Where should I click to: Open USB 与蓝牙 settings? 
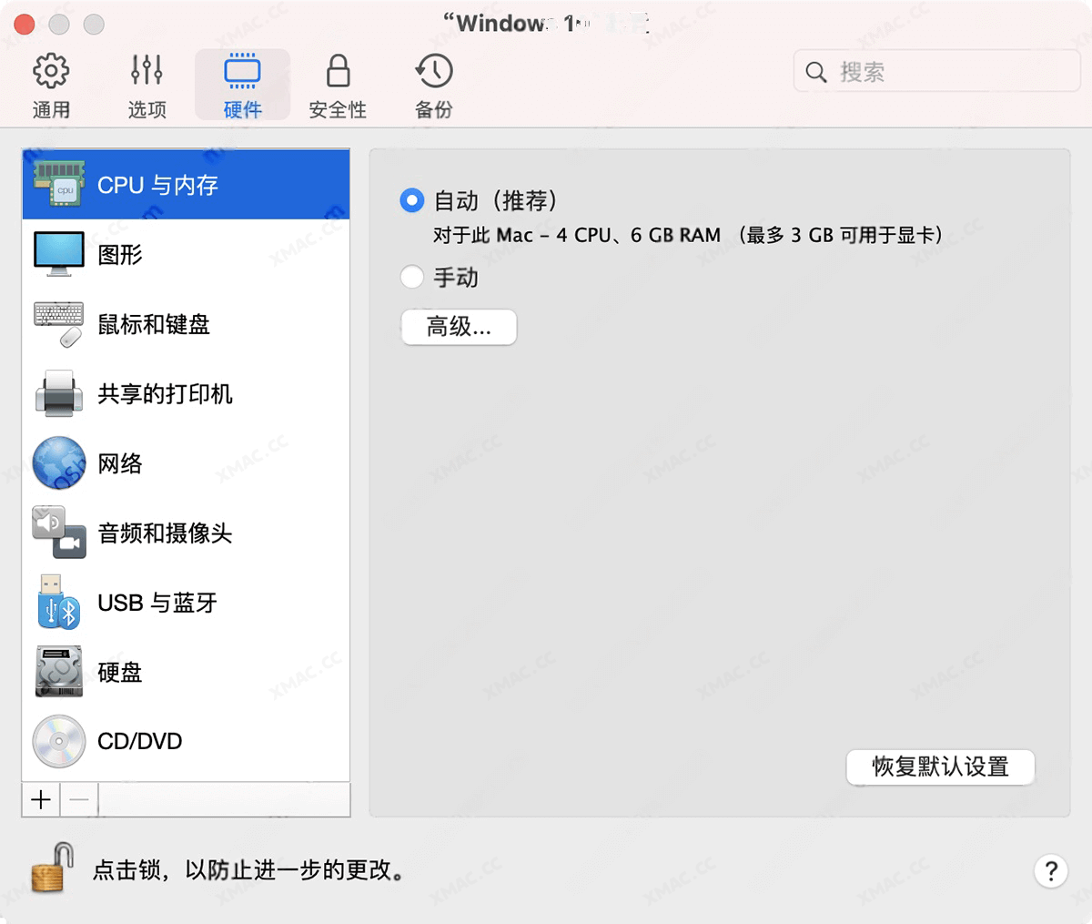pyautogui.click(x=155, y=603)
